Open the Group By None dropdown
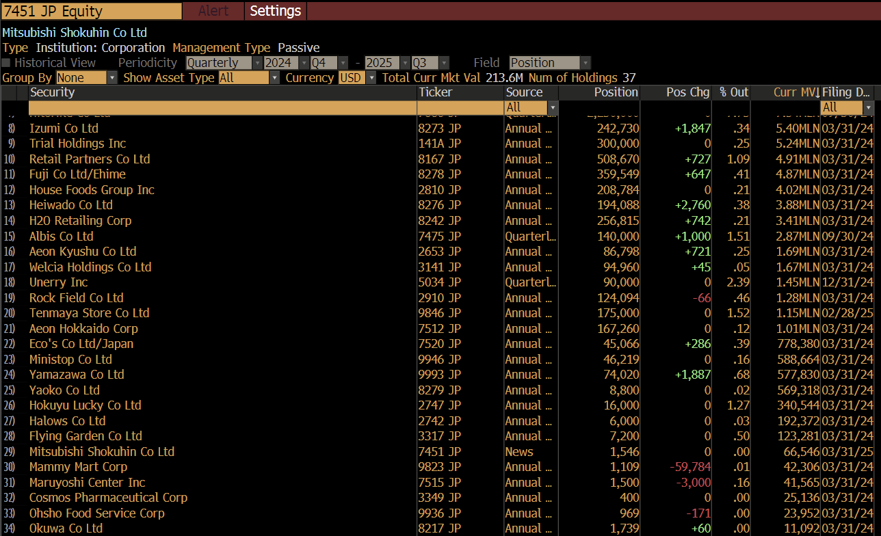881x536 pixels. click(86, 78)
